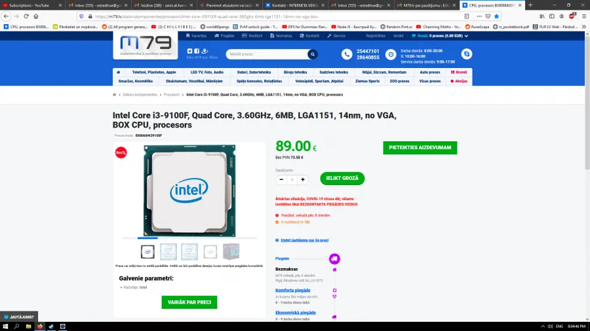Show more bookmarks with chevron
This screenshot has width=590, height=331.
tap(583, 27)
